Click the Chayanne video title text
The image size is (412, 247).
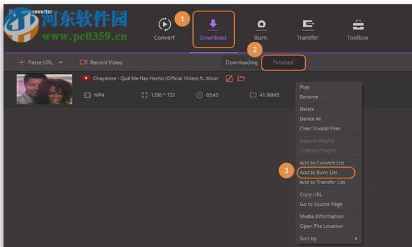(156, 78)
